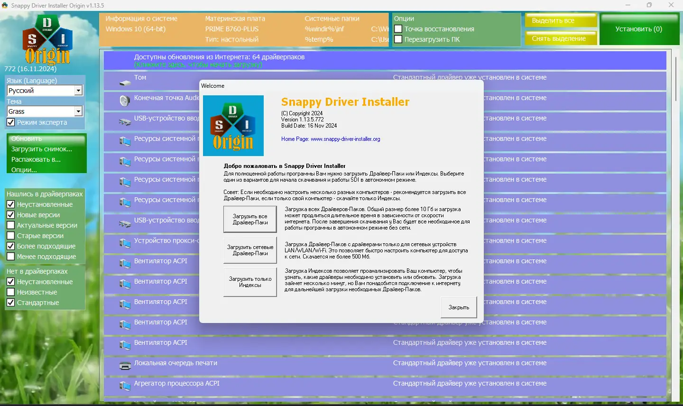The image size is (683, 406).
Task: Click the Снять выделение button
Action: 561,38
